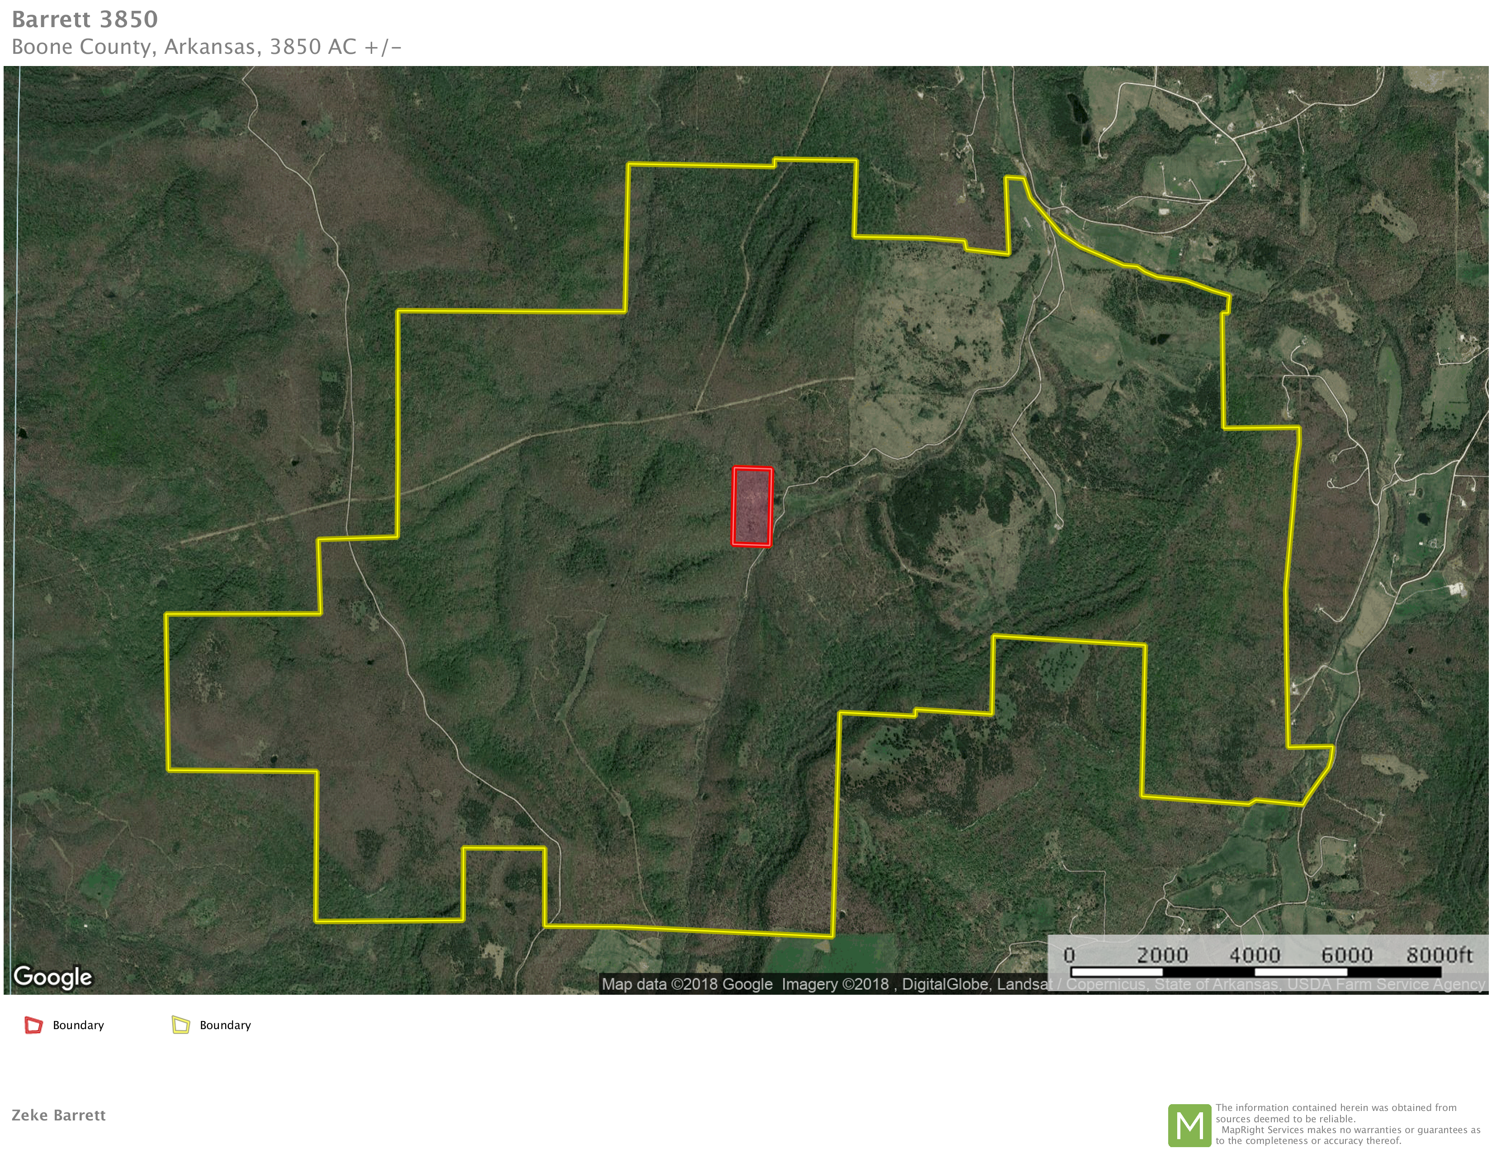
Task: Click the 0 scale label
Action: tap(1069, 954)
